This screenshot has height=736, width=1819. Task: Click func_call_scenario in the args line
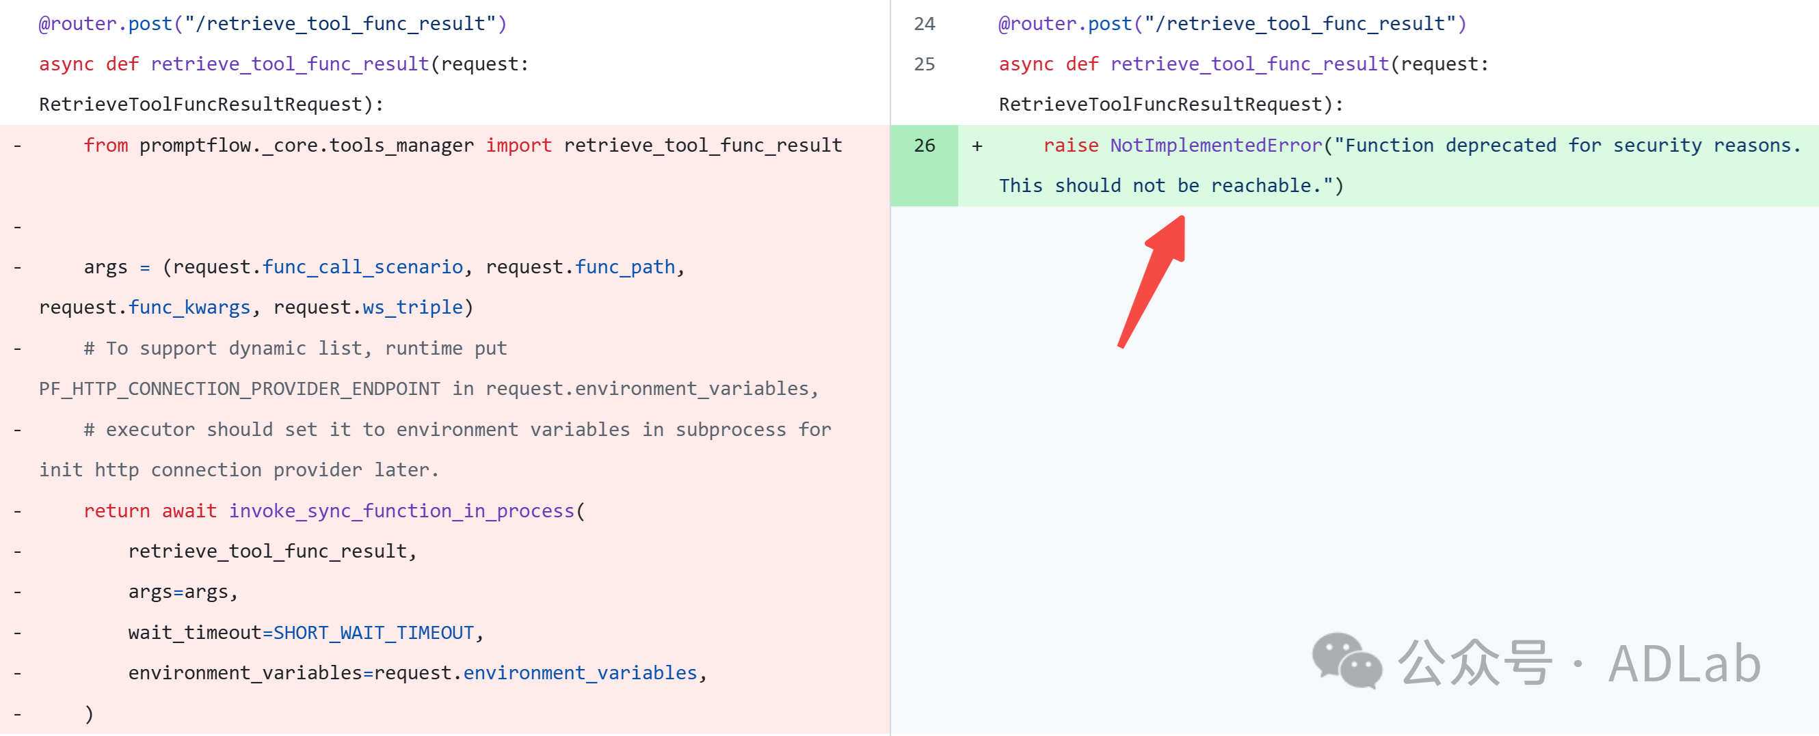pyautogui.click(x=362, y=267)
